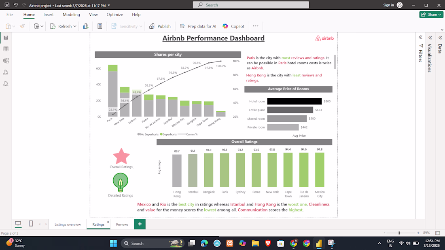
Task: Open more ribbon options ellipsis
Action: tap(256, 26)
